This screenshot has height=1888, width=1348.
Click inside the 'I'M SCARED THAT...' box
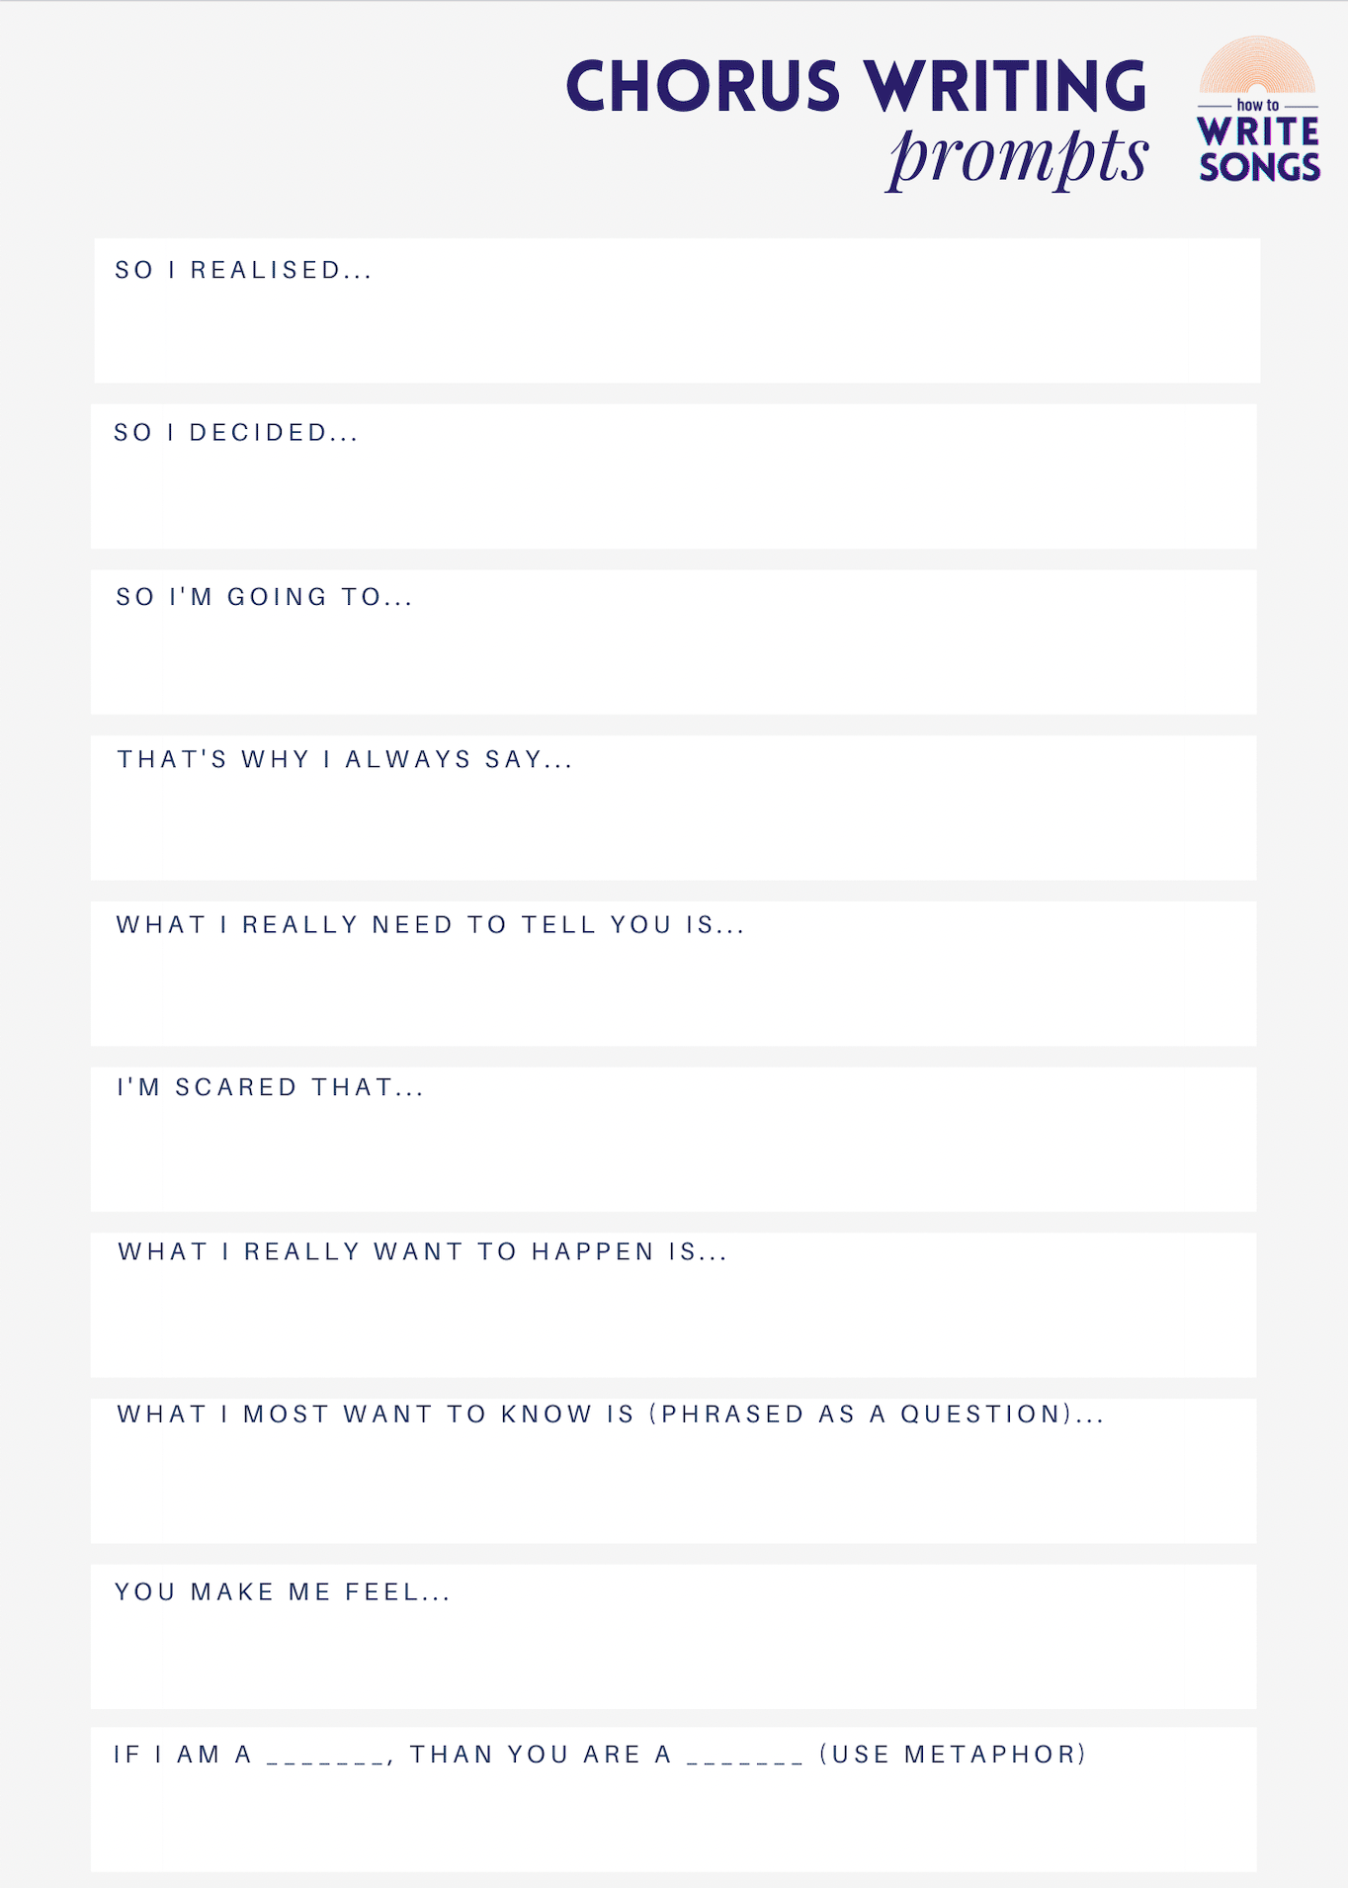[673, 1154]
